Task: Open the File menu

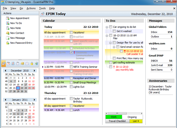Action: click(x=5, y=8)
